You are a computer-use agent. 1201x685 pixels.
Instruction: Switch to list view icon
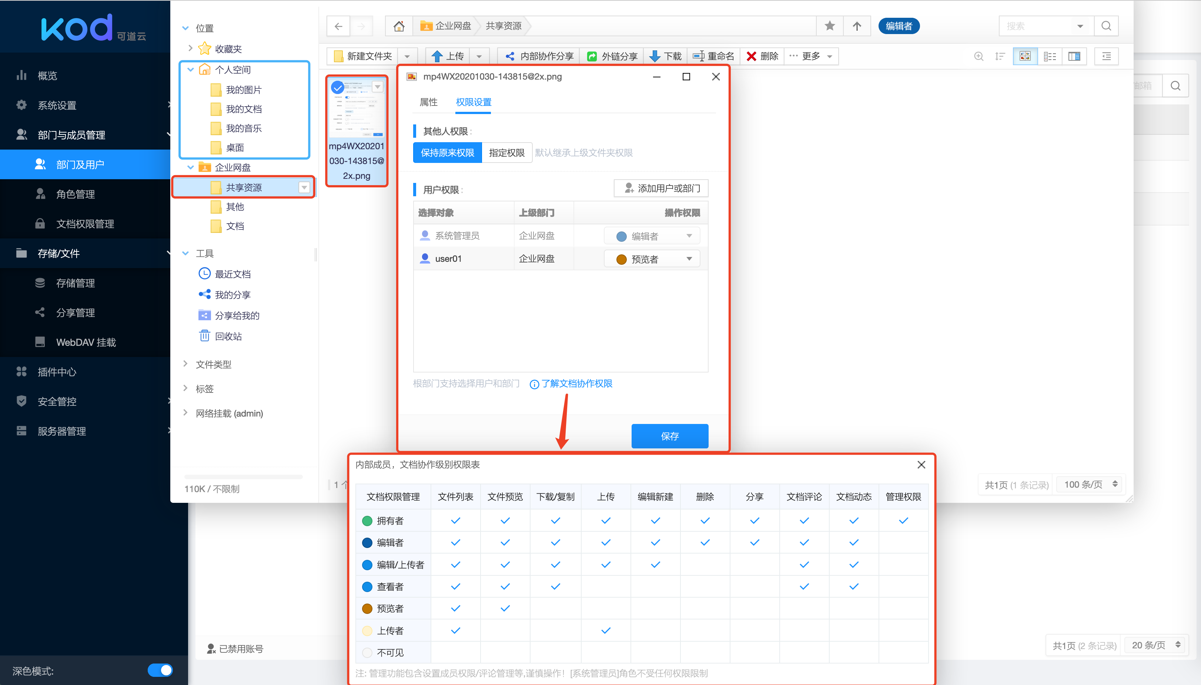[1050, 56]
